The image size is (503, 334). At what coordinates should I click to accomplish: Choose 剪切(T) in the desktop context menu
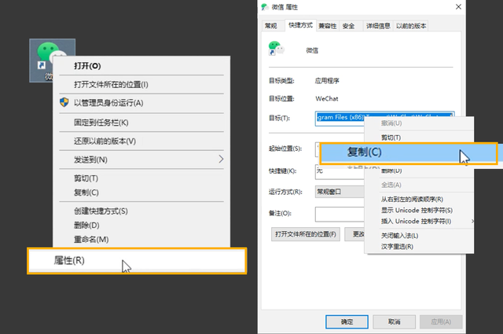[x=141, y=178]
